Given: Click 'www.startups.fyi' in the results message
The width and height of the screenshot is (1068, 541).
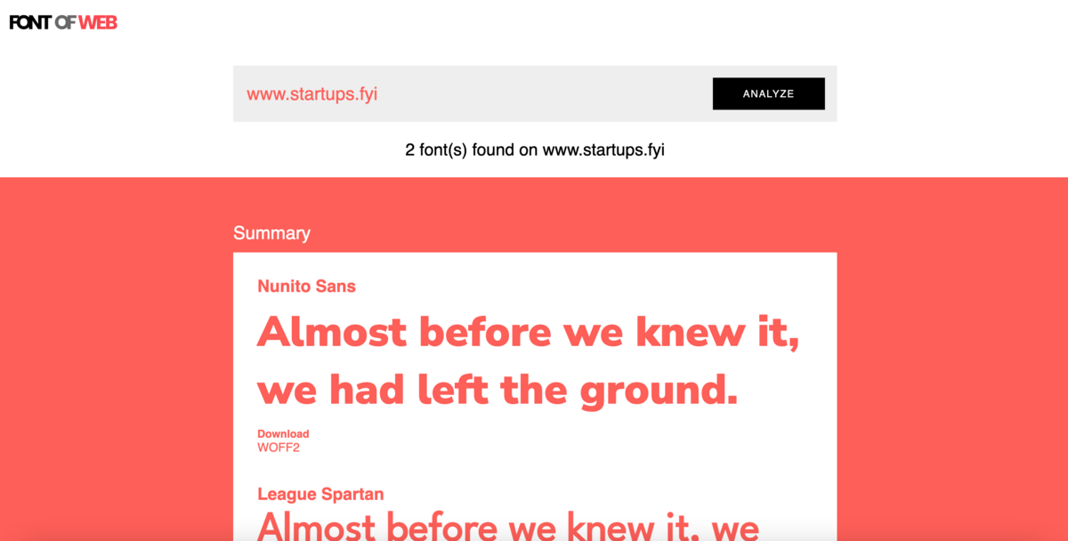Looking at the screenshot, I should [x=603, y=149].
